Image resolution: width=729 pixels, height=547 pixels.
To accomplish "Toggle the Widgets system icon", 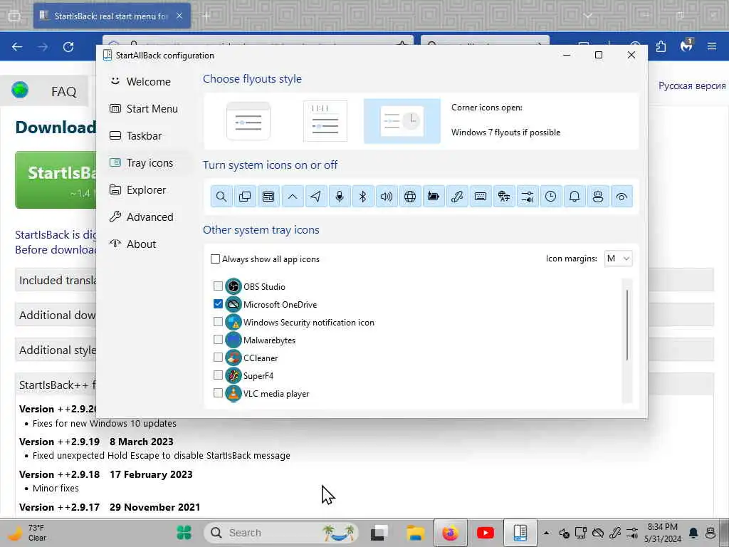I will click(x=268, y=197).
